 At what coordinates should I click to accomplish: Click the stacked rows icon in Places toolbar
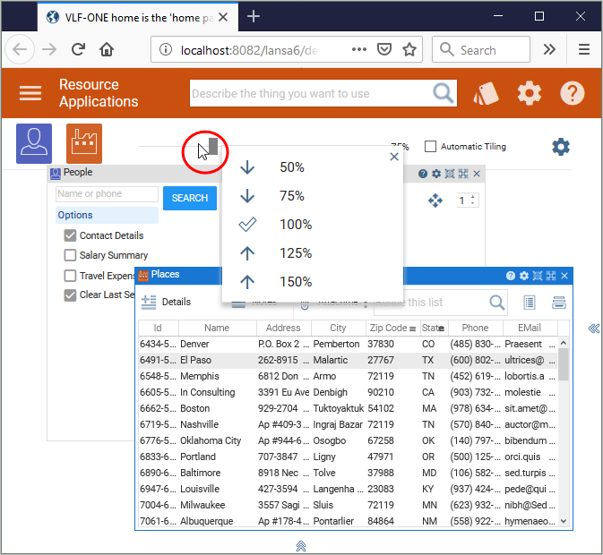click(558, 303)
